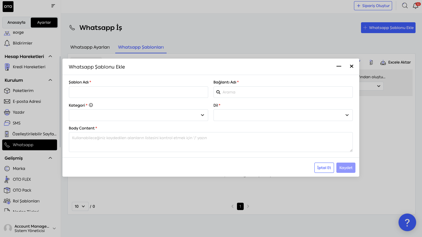Open the search magnifier icon
This screenshot has height=237, width=422.
pos(405,6)
